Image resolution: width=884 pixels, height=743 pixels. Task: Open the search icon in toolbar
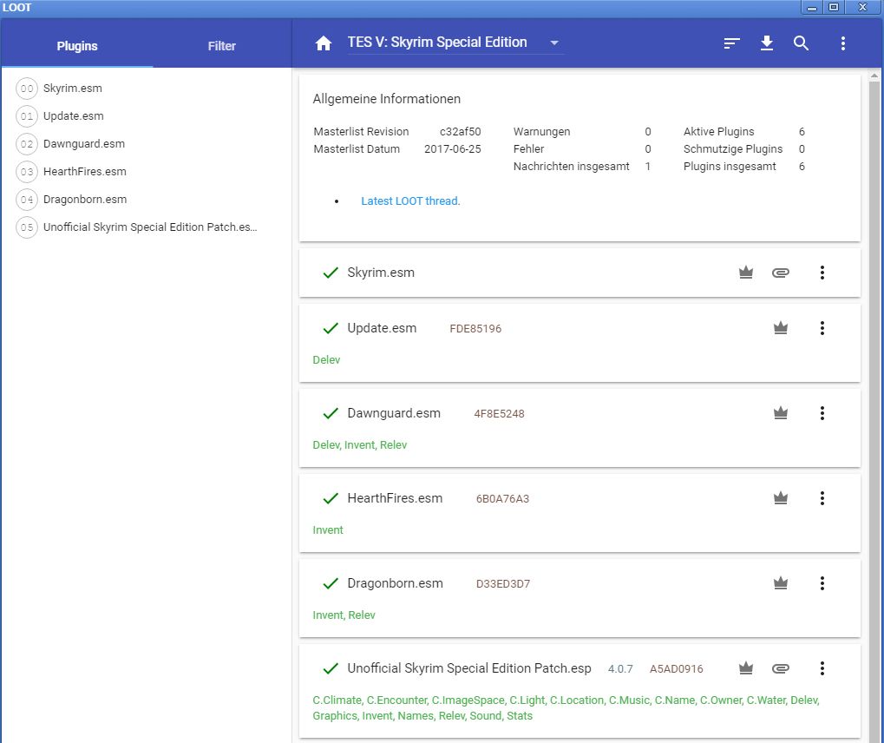(x=802, y=43)
